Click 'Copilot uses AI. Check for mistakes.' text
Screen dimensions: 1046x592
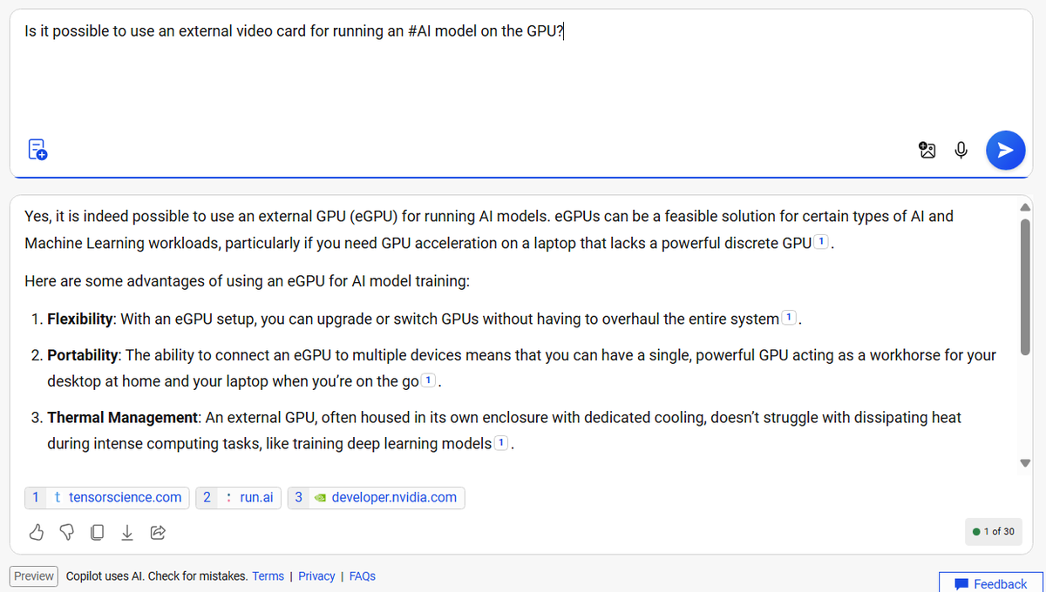(157, 576)
